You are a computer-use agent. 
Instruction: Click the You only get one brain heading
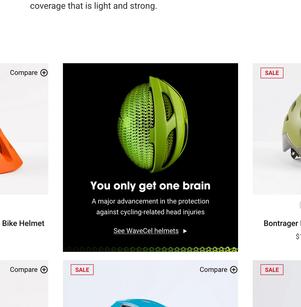coord(150,186)
